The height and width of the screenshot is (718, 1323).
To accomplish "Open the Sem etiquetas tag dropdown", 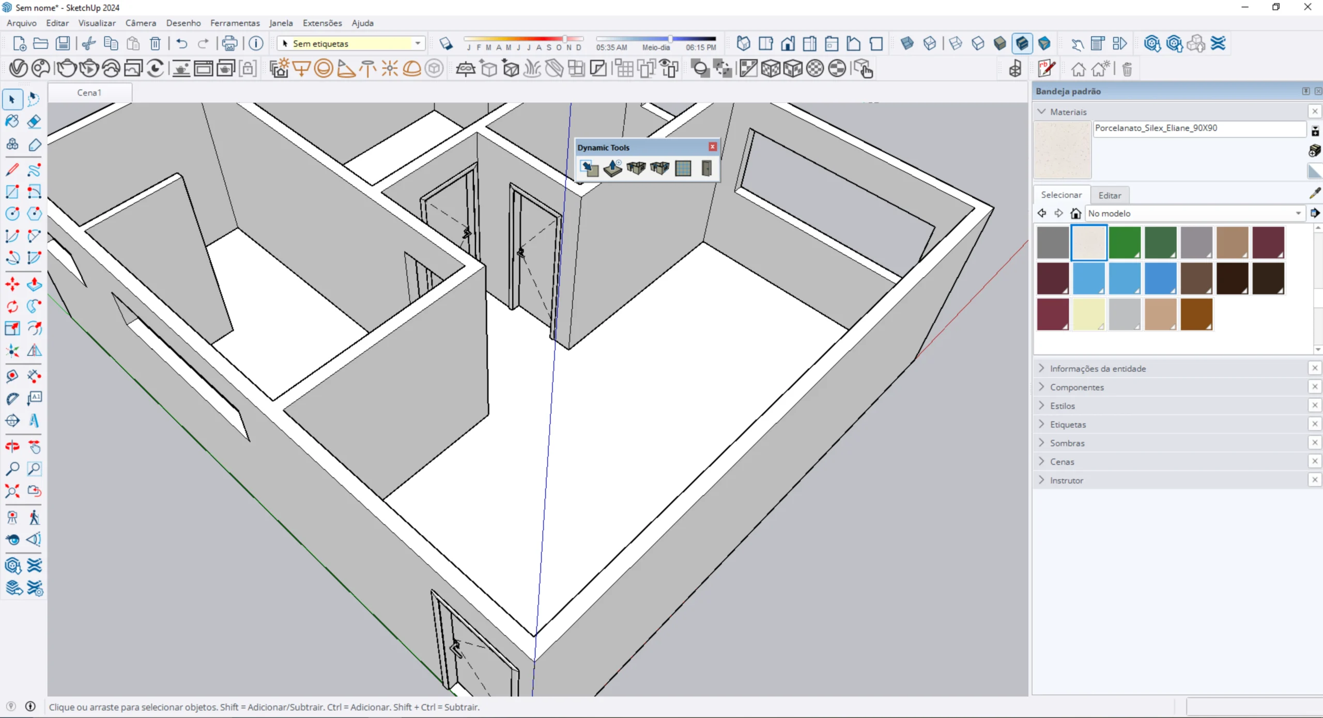I will 351,43.
